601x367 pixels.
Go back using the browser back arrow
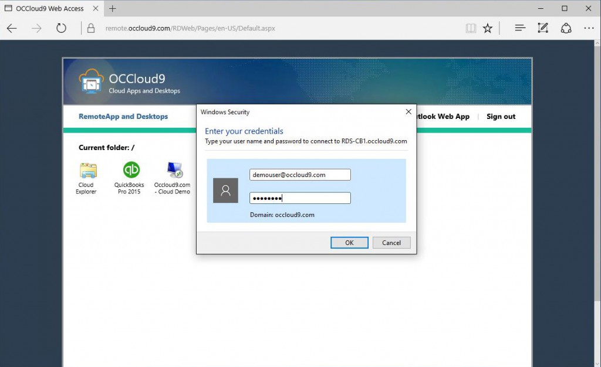(x=12, y=28)
